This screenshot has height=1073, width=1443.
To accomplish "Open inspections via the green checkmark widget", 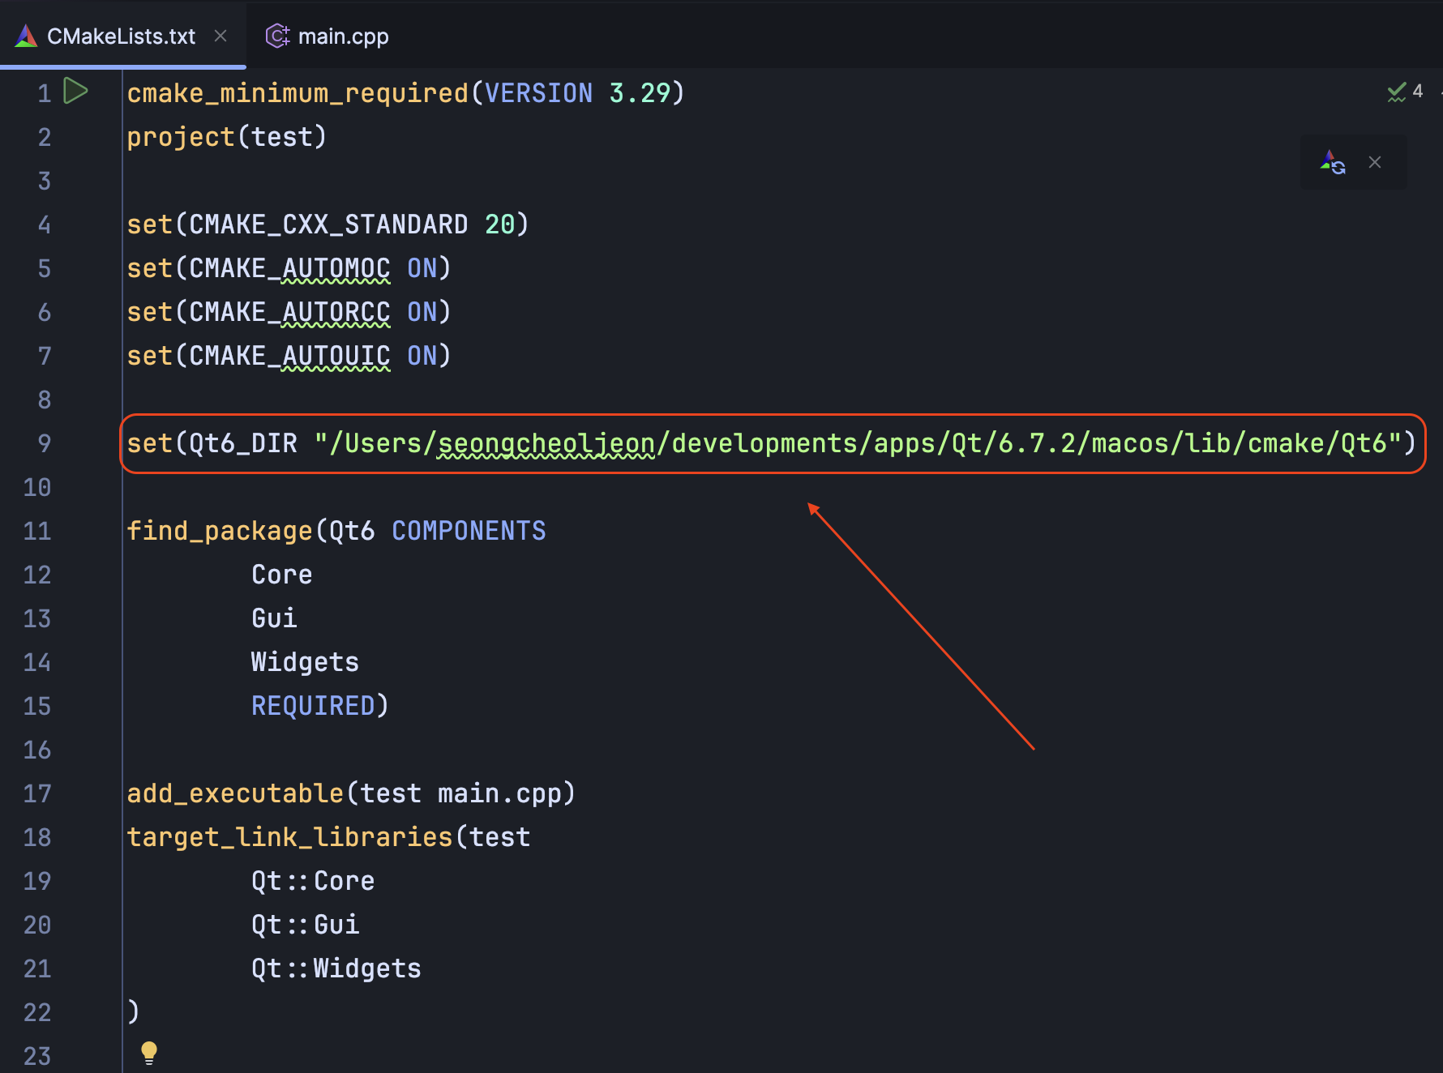I will pos(1396,92).
